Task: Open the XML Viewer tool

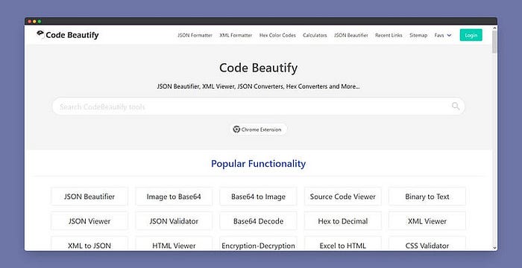Action: point(427,221)
